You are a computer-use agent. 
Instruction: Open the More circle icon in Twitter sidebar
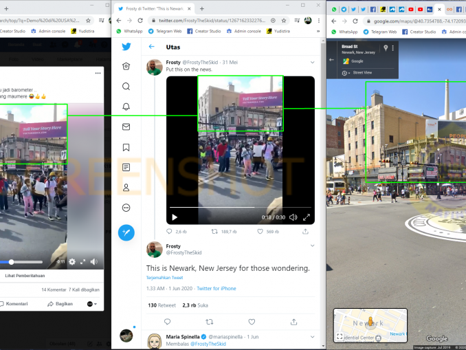click(126, 208)
